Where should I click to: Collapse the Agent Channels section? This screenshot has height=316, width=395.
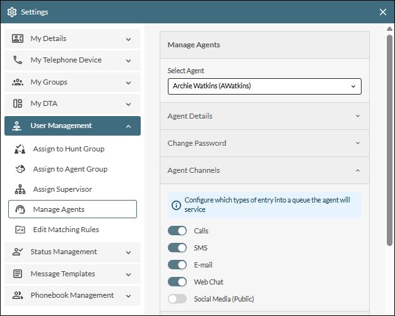click(x=264, y=170)
